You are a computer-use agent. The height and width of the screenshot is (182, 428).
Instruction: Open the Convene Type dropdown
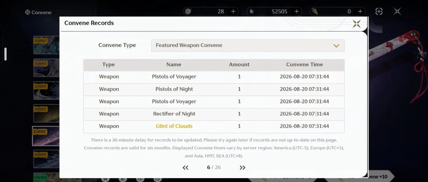[248, 45]
